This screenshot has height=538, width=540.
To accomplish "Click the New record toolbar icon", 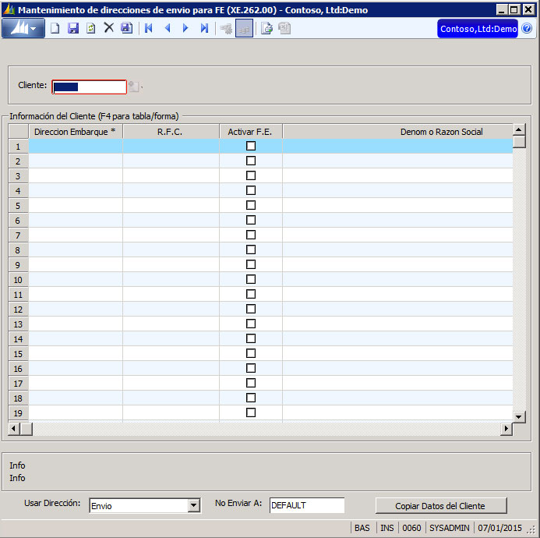I will point(55,28).
